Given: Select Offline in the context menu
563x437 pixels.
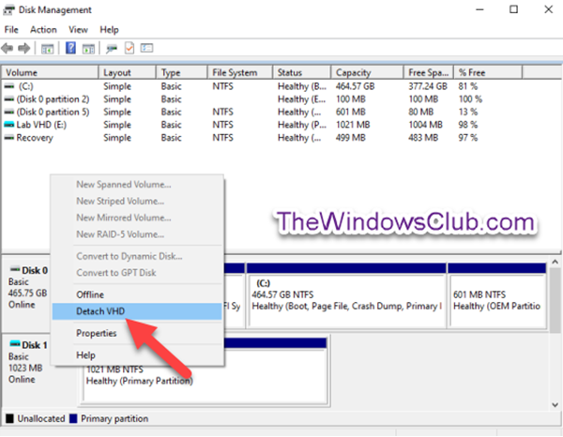Looking at the screenshot, I should click(91, 294).
